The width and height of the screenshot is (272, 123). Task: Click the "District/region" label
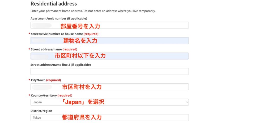pyautogui.click(x=41, y=111)
